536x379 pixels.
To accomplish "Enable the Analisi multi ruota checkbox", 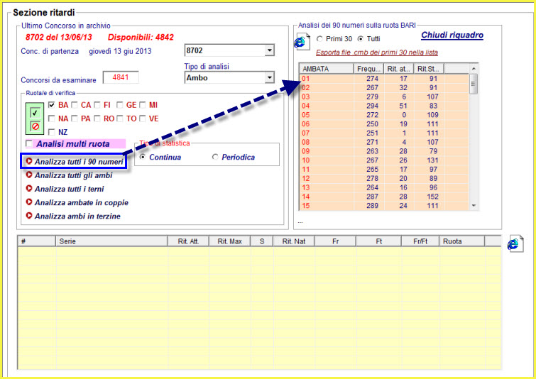I will 29,143.
